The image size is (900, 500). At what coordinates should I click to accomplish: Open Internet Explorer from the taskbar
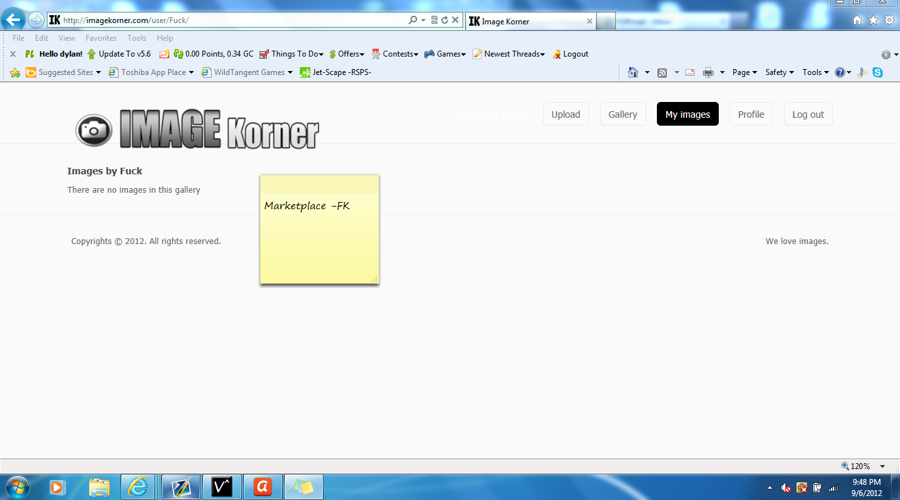click(138, 487)
